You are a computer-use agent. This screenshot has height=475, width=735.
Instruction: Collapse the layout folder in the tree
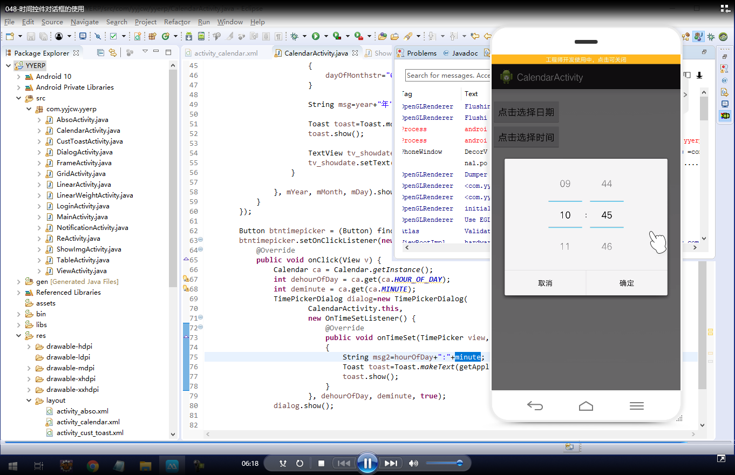pyautogui.click(x=29, y=401)
